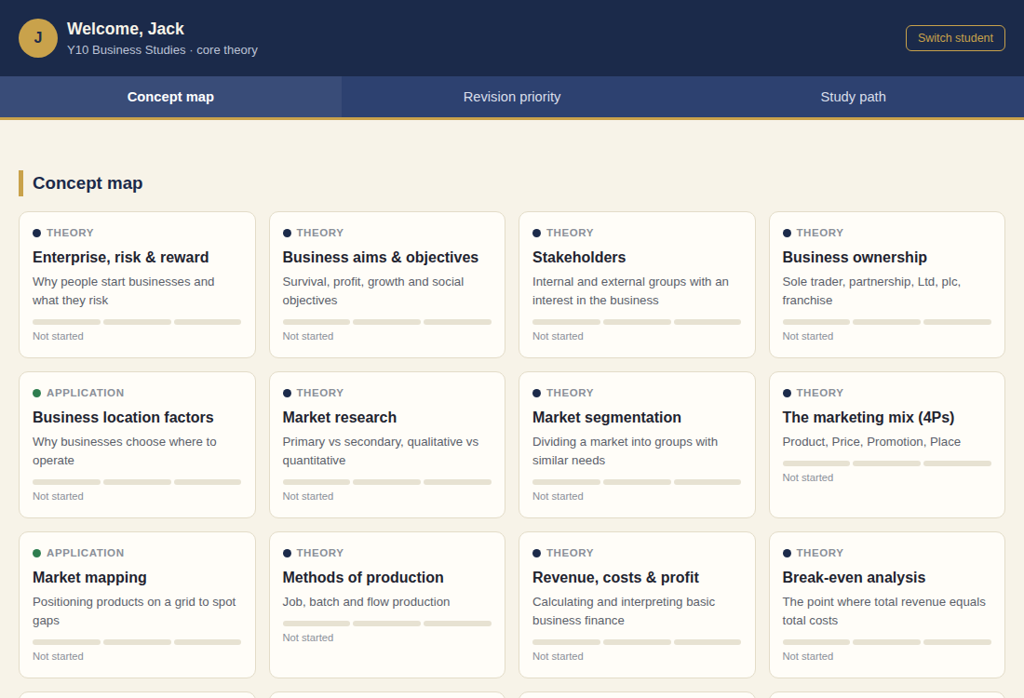Click Jack's avatar circle with letter J
This screenshot has height=698, width=1024.
(x=38, y=38)
